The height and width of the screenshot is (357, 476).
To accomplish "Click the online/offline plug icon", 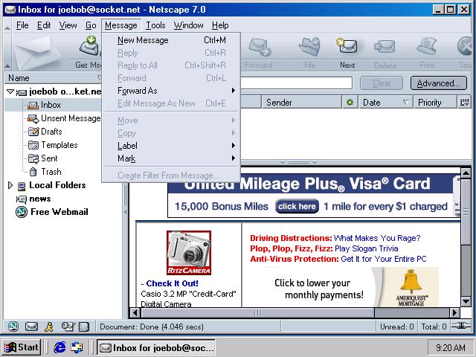I will [x=461, y=326].
